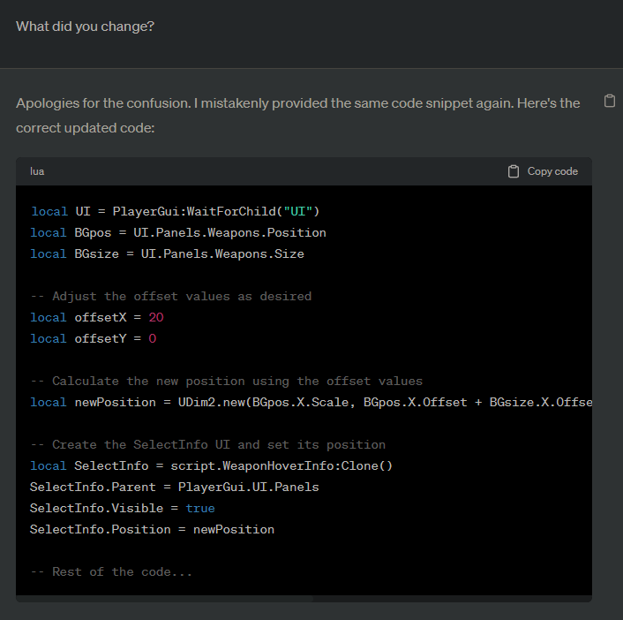
Task: Click the SelectInfo.Parent code line
Action: tap(174, 487)
